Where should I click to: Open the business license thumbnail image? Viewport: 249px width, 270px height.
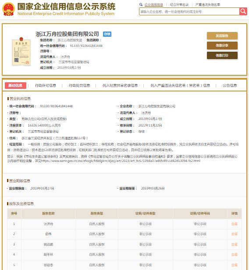[21, 51]
